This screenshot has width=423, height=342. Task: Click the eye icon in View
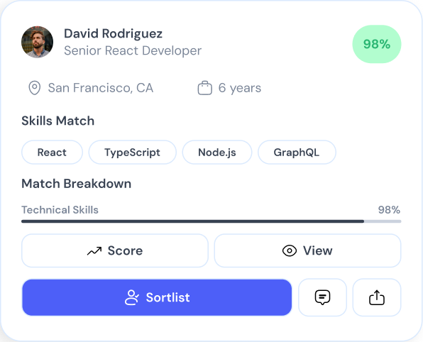tap(290, 251)
